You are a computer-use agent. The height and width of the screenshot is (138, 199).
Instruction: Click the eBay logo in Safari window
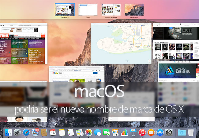tap(55, 73)
